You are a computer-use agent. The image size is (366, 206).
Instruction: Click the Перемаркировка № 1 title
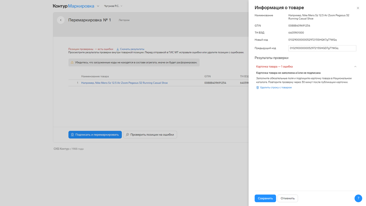tap(90, 20)
